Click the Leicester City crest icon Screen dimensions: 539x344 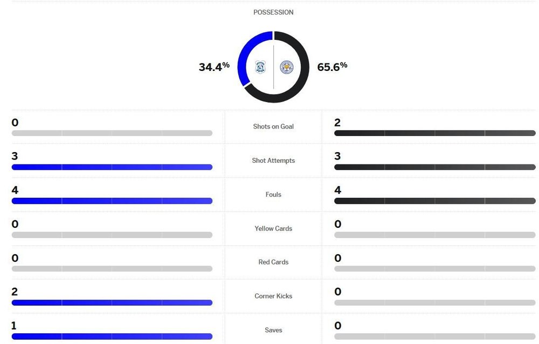tap(287, 67)
